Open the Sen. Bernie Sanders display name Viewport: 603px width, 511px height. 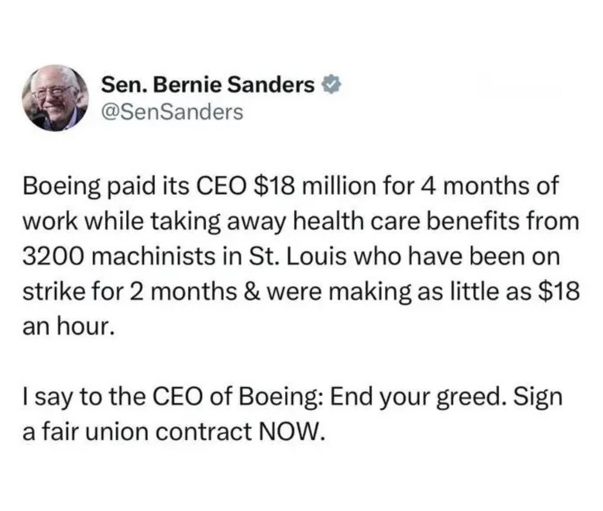coord(207,85)
